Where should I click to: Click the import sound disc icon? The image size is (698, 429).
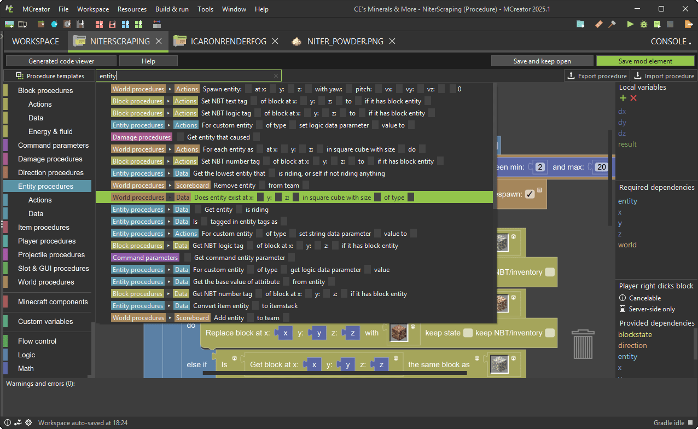pyautogui.click(x=67, y=24)
